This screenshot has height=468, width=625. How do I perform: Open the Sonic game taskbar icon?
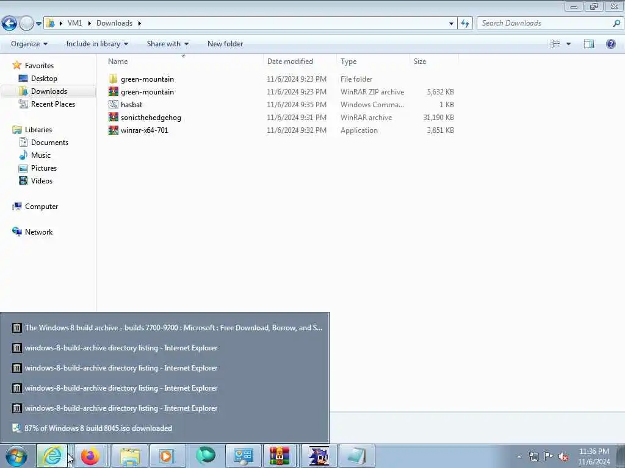(319, 456)
